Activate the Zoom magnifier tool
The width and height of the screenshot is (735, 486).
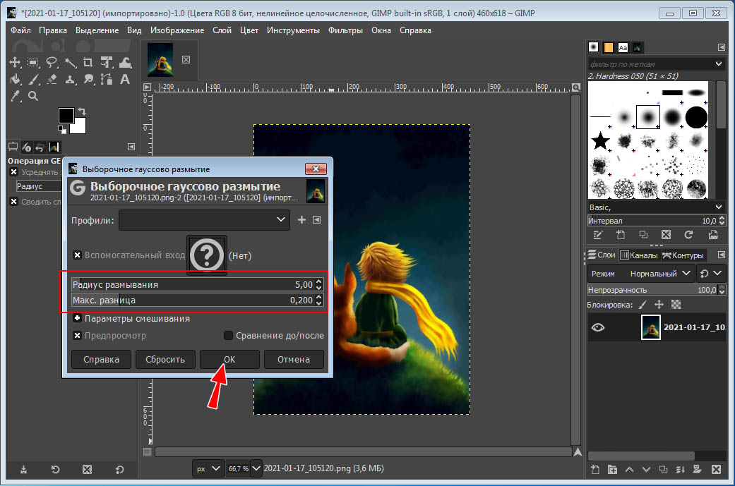pos(33,96)
